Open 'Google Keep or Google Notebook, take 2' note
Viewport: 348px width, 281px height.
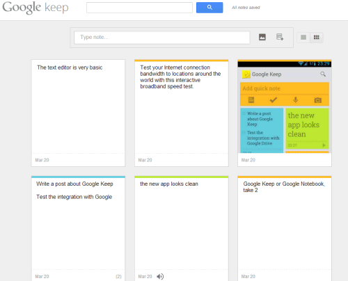point(285,228)
